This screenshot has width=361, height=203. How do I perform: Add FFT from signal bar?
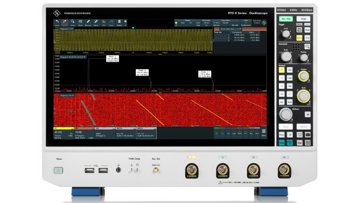click(246, 133)
